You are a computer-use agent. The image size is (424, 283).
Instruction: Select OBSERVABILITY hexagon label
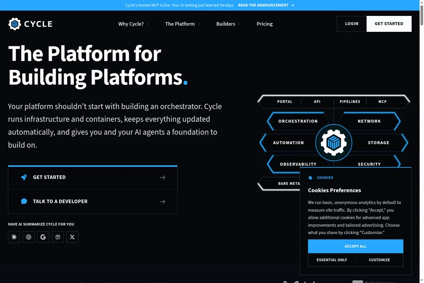[x=298, y=164]
